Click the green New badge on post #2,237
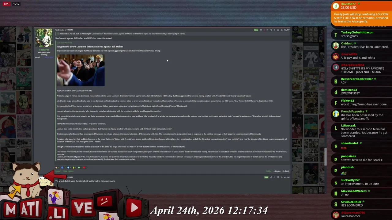Image resolution: width=392 pixels, height=220 pixels. (256, 30)
